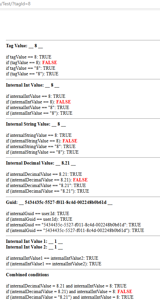Click the 'Internal Int Value 1: 1' heading
Screen dimensions: 160x303
[x=34, y=241]
